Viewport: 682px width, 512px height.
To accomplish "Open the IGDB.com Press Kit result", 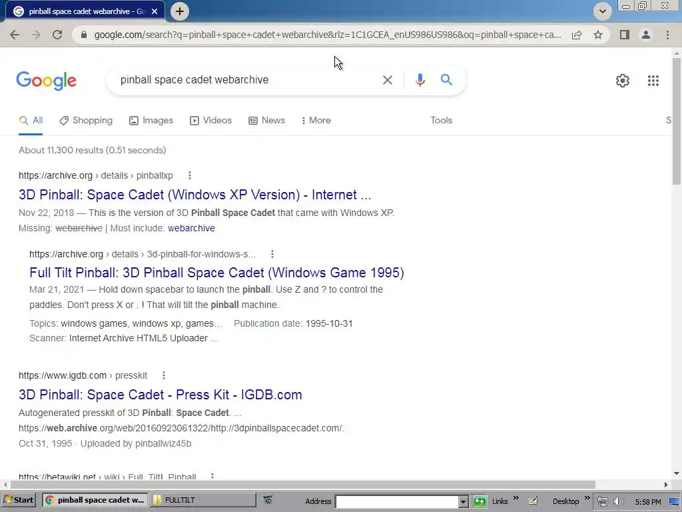I will (160, 395).
